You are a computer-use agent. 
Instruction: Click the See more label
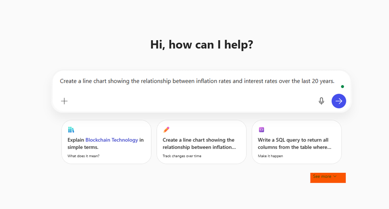[322, 176]
